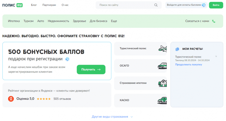226x121 pixels.
Task: Go to the Блог page
Action: point(34,5)
